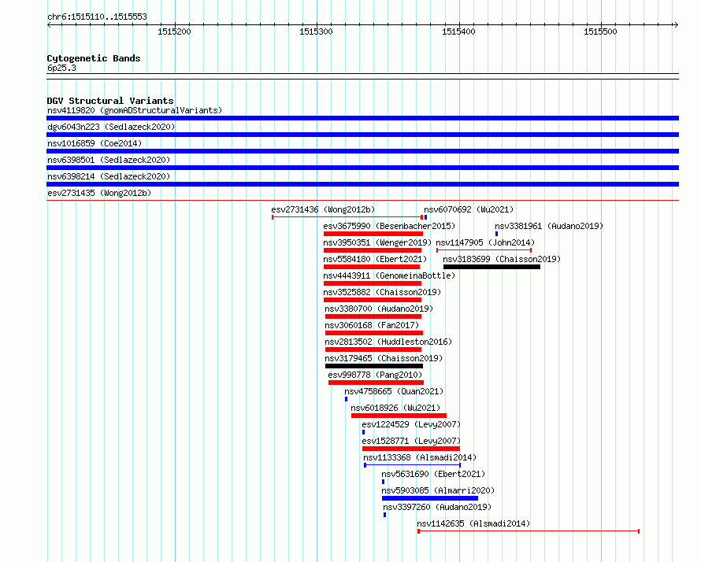This screenshot has height=562, width=701.
Task: Click the blue bar under dgv6043n223
Action: coord(362,135)
